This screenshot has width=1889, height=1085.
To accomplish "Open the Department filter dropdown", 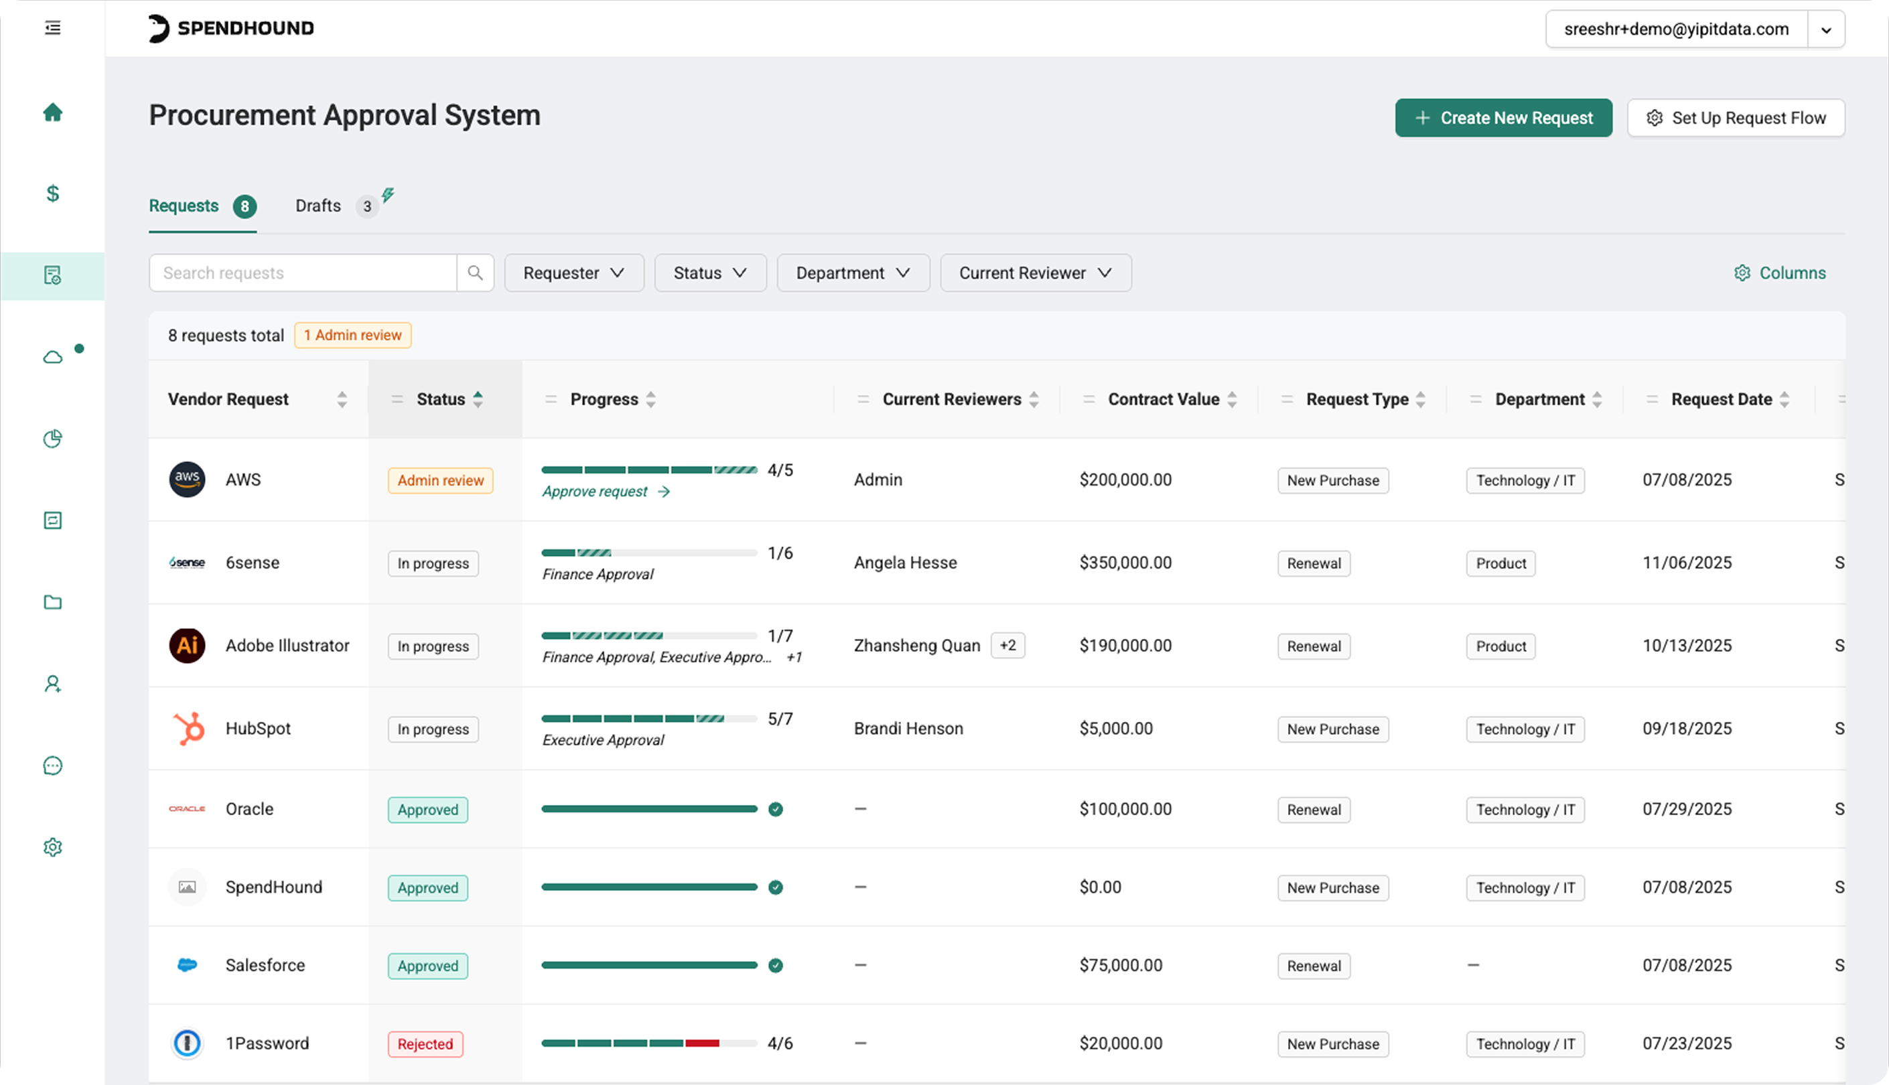I will [853, 273].
